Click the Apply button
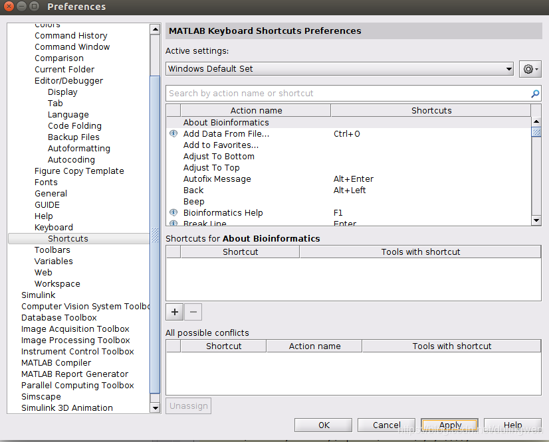This screenshot has width=549, height=442. (449, 425)
